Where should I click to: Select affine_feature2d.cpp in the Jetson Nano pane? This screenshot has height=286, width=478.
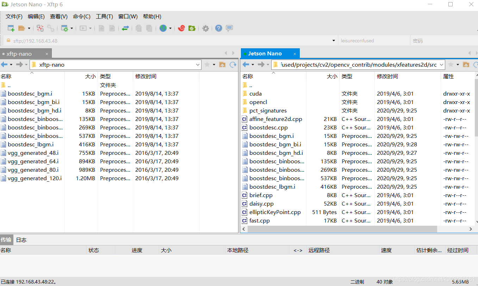276,119
